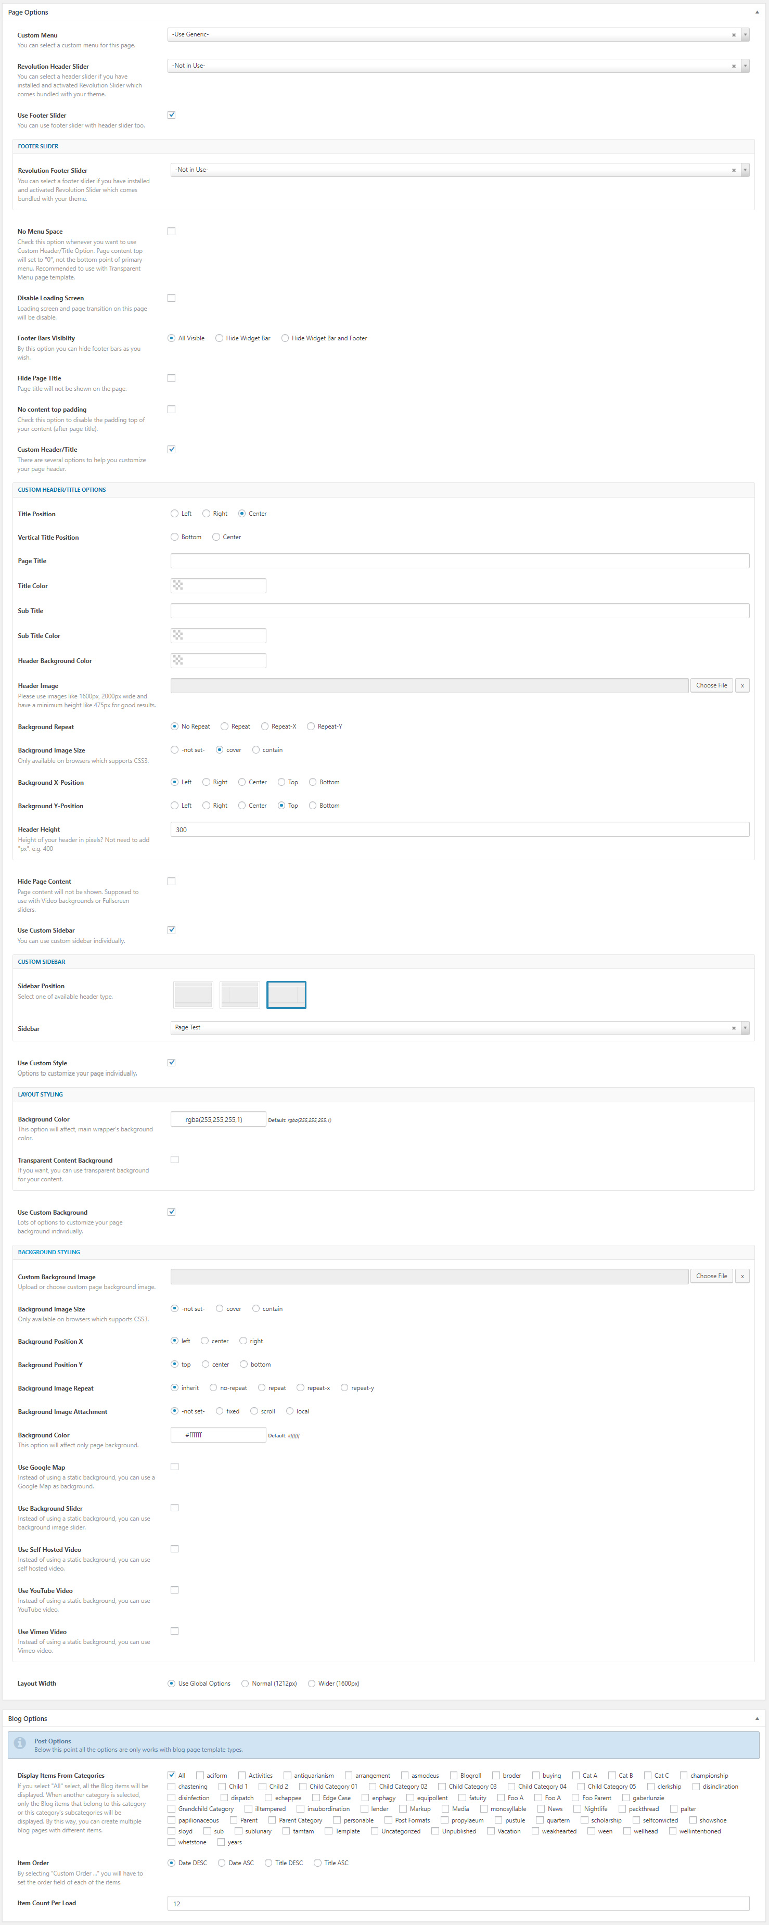
Task: Uncheck the Use Footer Slider checkbox
Action: point(171,115)
